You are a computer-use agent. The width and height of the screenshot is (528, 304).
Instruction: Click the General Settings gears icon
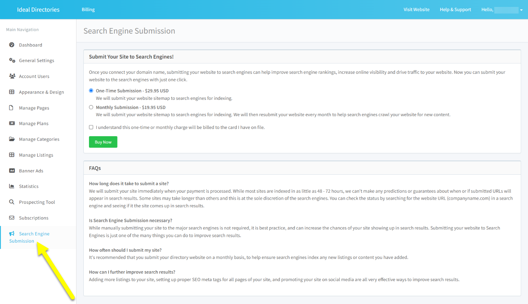point(12,60)
